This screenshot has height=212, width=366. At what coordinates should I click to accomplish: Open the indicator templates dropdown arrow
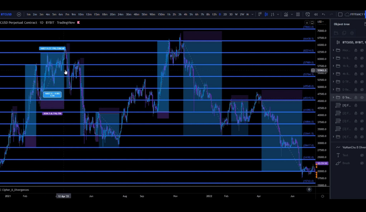[x=292, y=14]
